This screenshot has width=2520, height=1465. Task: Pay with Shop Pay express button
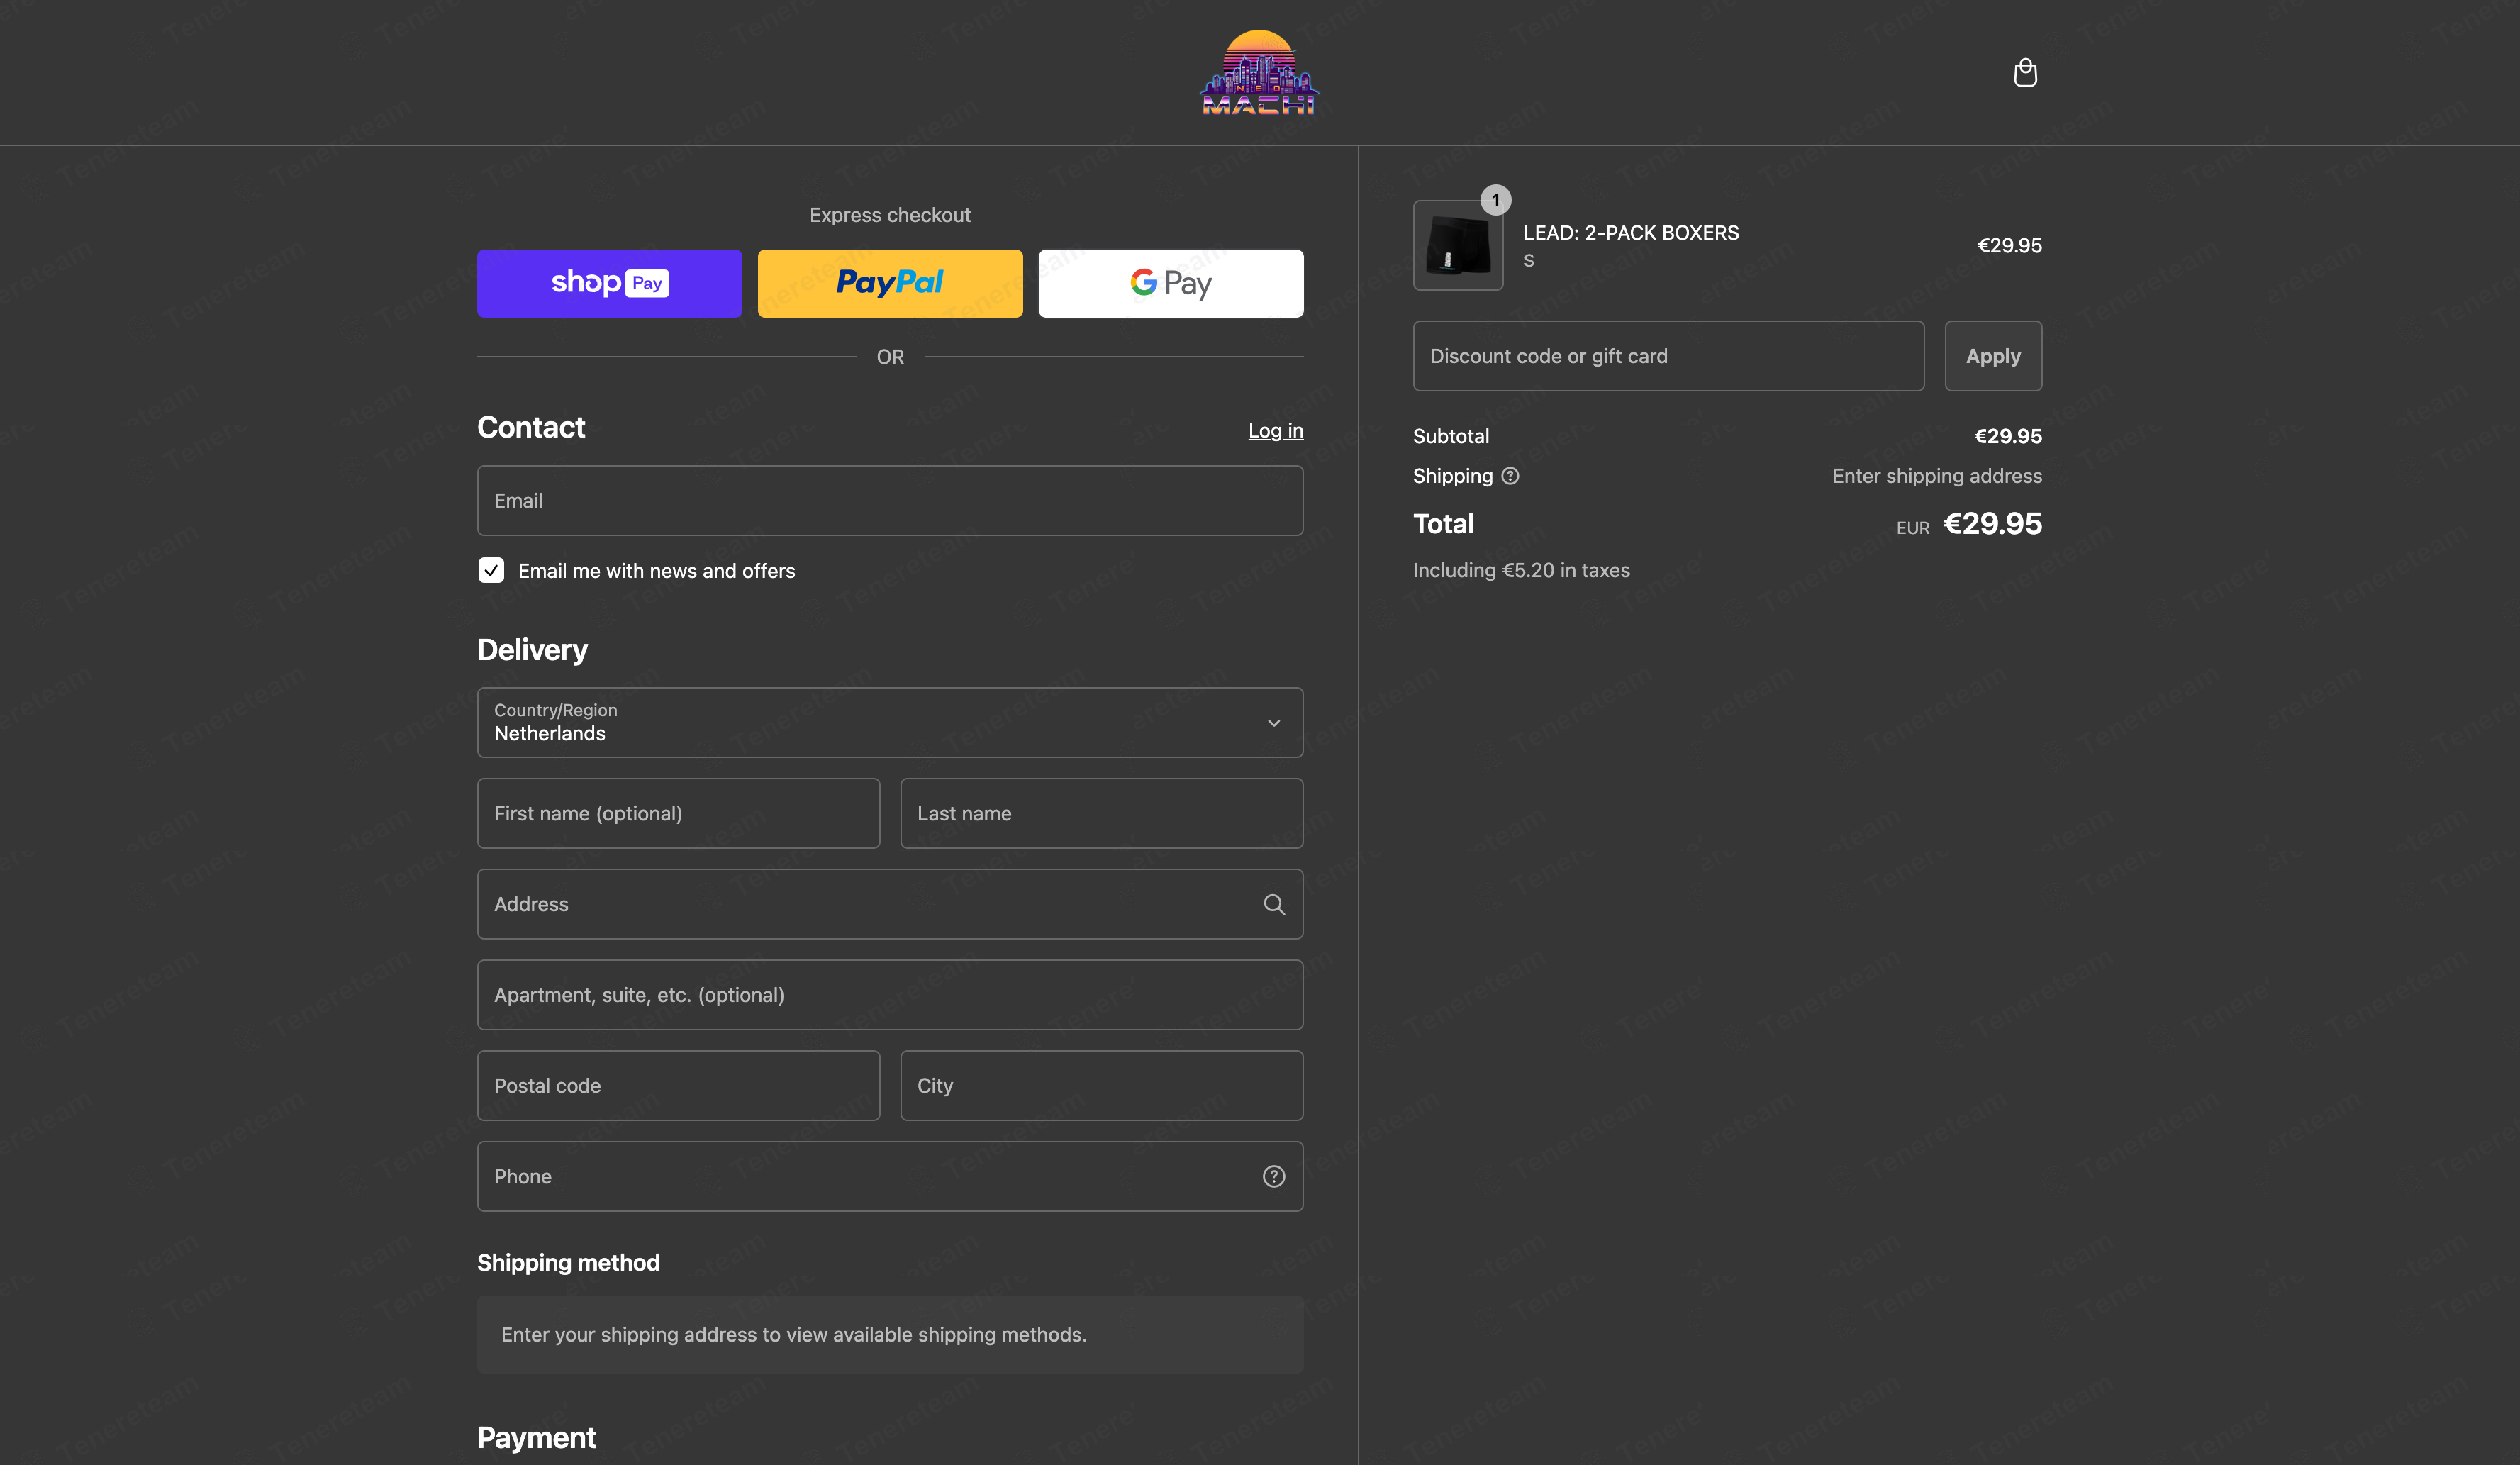pos(609,283)
